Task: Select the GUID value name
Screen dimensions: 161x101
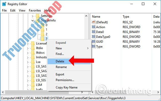Action: [99, 42]
